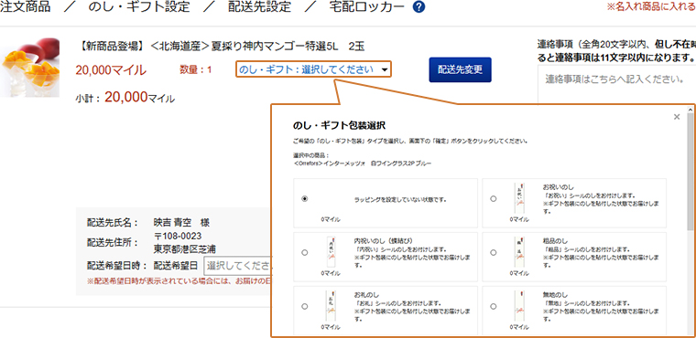Image resolution: width=696 pixels, height=338 pixels.
Task: Select the 内祝いのし（蝶結び） radio button
Action: tap(304, 252)
